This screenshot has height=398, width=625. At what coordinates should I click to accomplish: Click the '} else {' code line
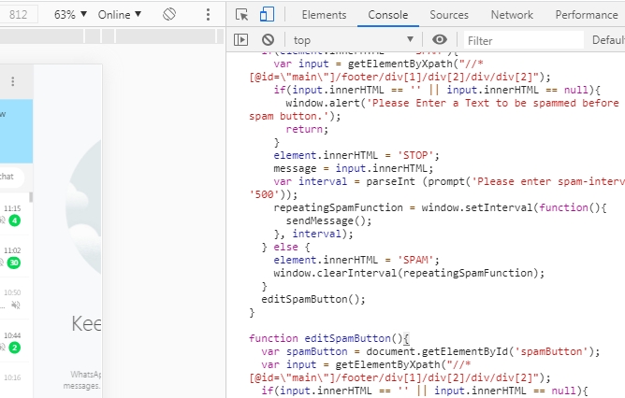[285, 247]
